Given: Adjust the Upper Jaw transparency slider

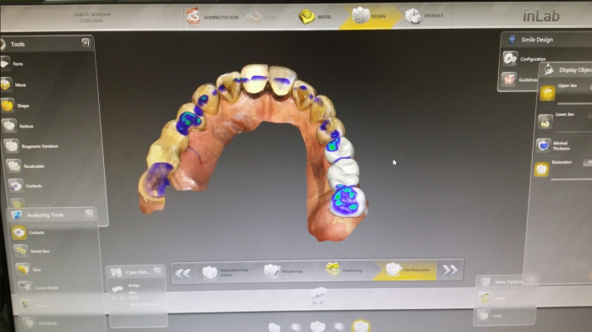Looking at the screenshot, I should (574, 103).
